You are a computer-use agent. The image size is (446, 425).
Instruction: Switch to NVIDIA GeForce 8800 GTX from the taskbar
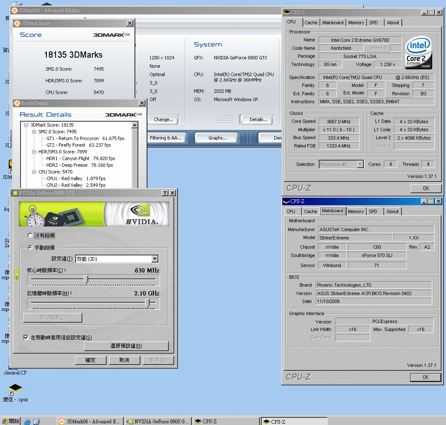click(158, 421)
